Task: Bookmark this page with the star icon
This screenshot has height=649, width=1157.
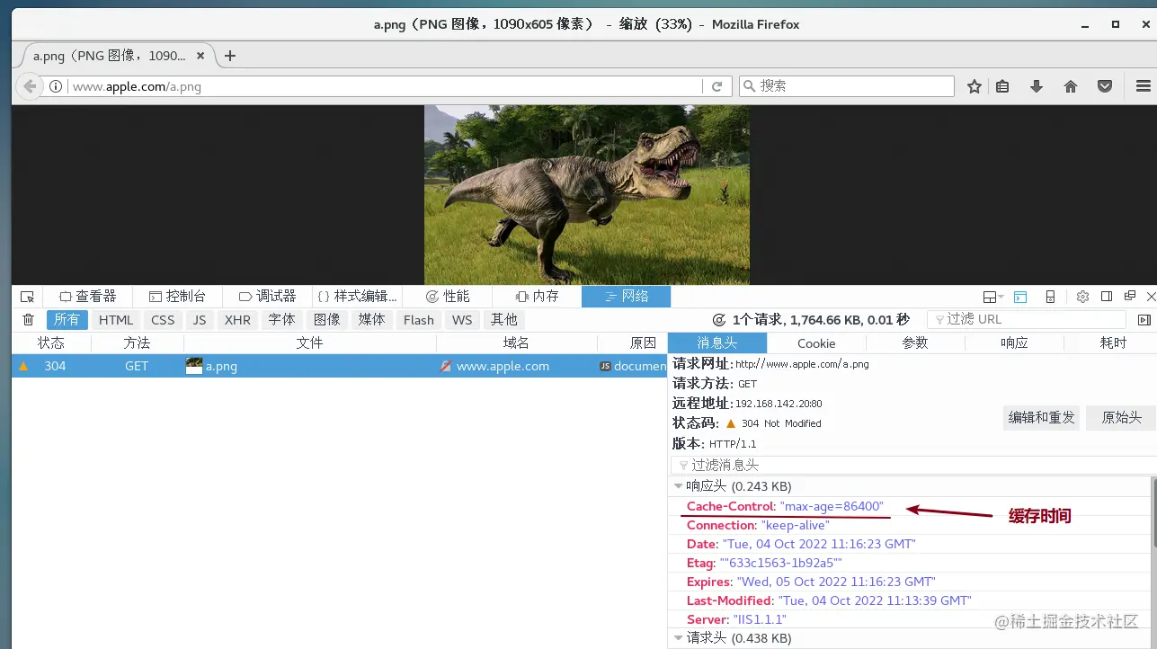Action: [975, 86]
